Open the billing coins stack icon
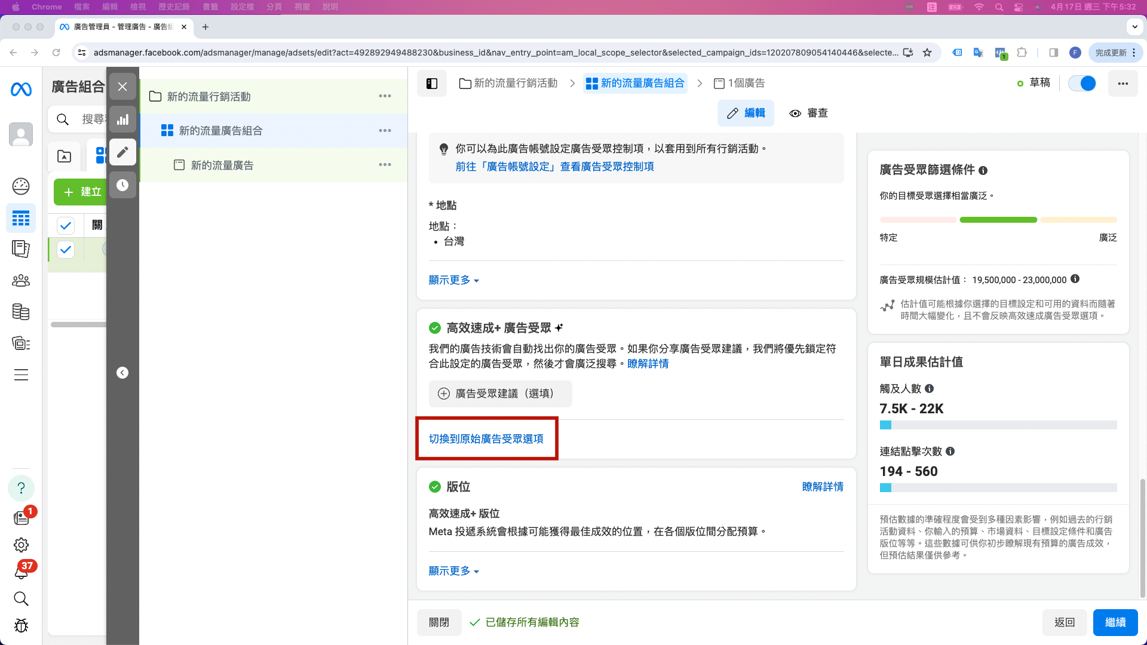1147x645 pixels. pyautogui.click(x=21, y=312)
